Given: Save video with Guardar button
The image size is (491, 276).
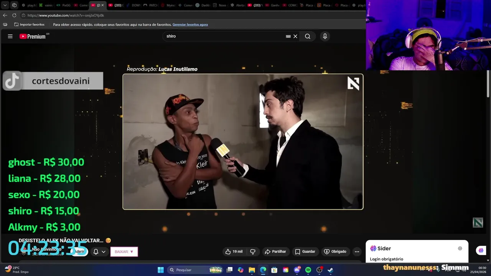Looking at the screenshot, I should [305, 251].
